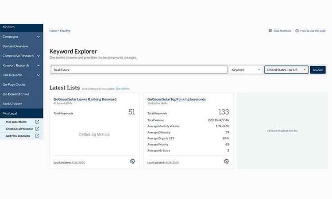Open GoGreenSolar Lower Ranking Keyword list
The image size is (332, 199).
(85, 99)
